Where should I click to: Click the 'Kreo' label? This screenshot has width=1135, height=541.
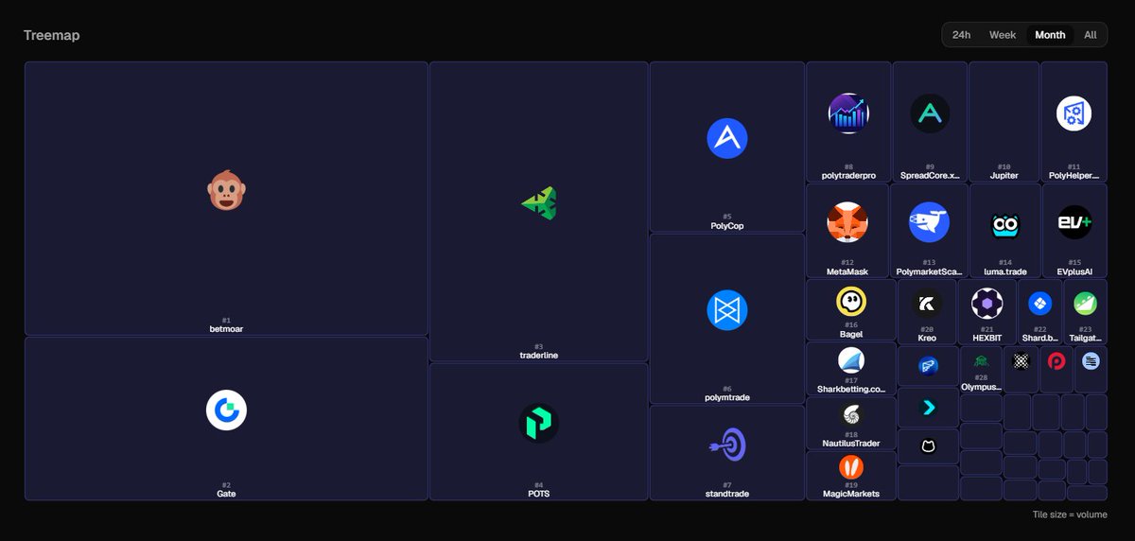pos(927,338)
